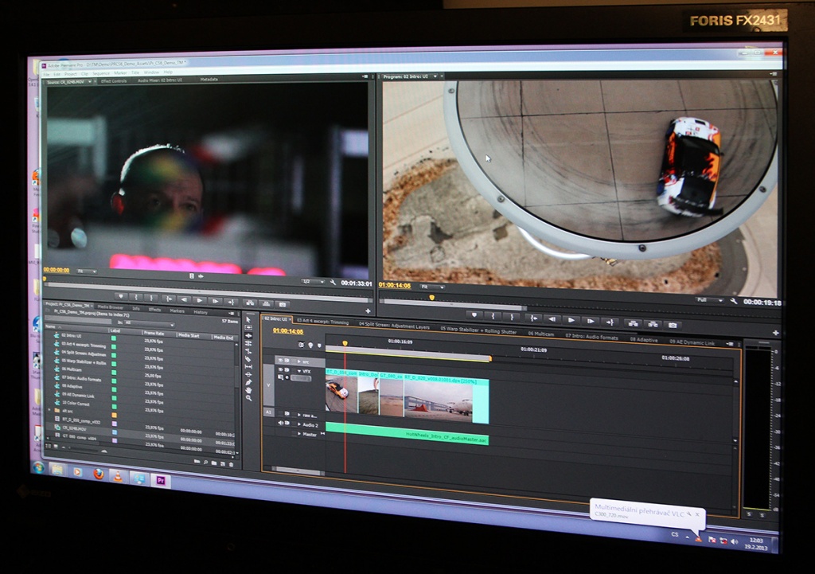Viewport: 815px width, 574px height.
Task: Toggle sync lock on VFX track
Action: coord(287,369)
